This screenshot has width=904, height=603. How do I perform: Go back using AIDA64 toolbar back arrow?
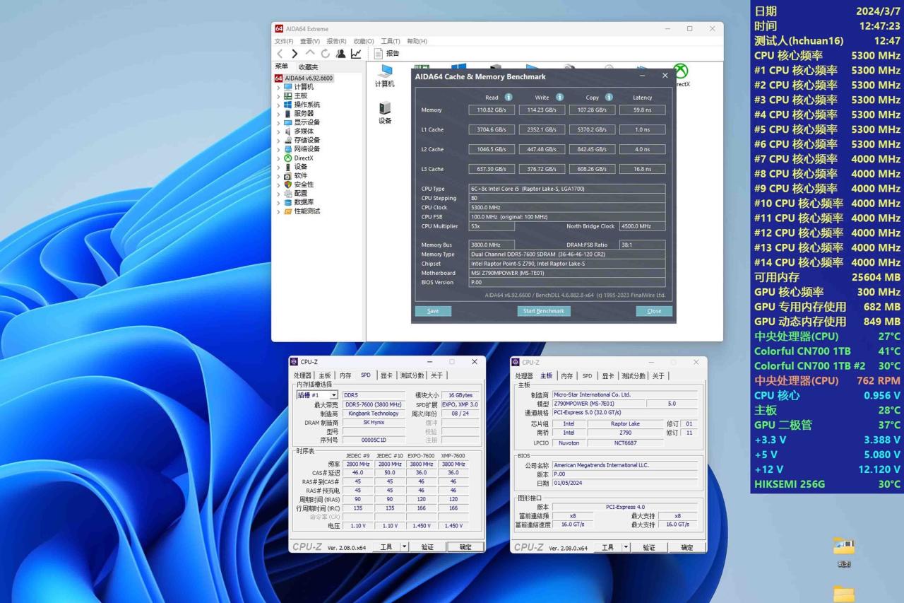[x=280, y=54]
